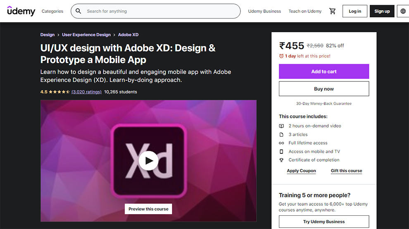The height and width of the screenshot is (229, 409).
Task: Click the Log in button
Action: 355,11
